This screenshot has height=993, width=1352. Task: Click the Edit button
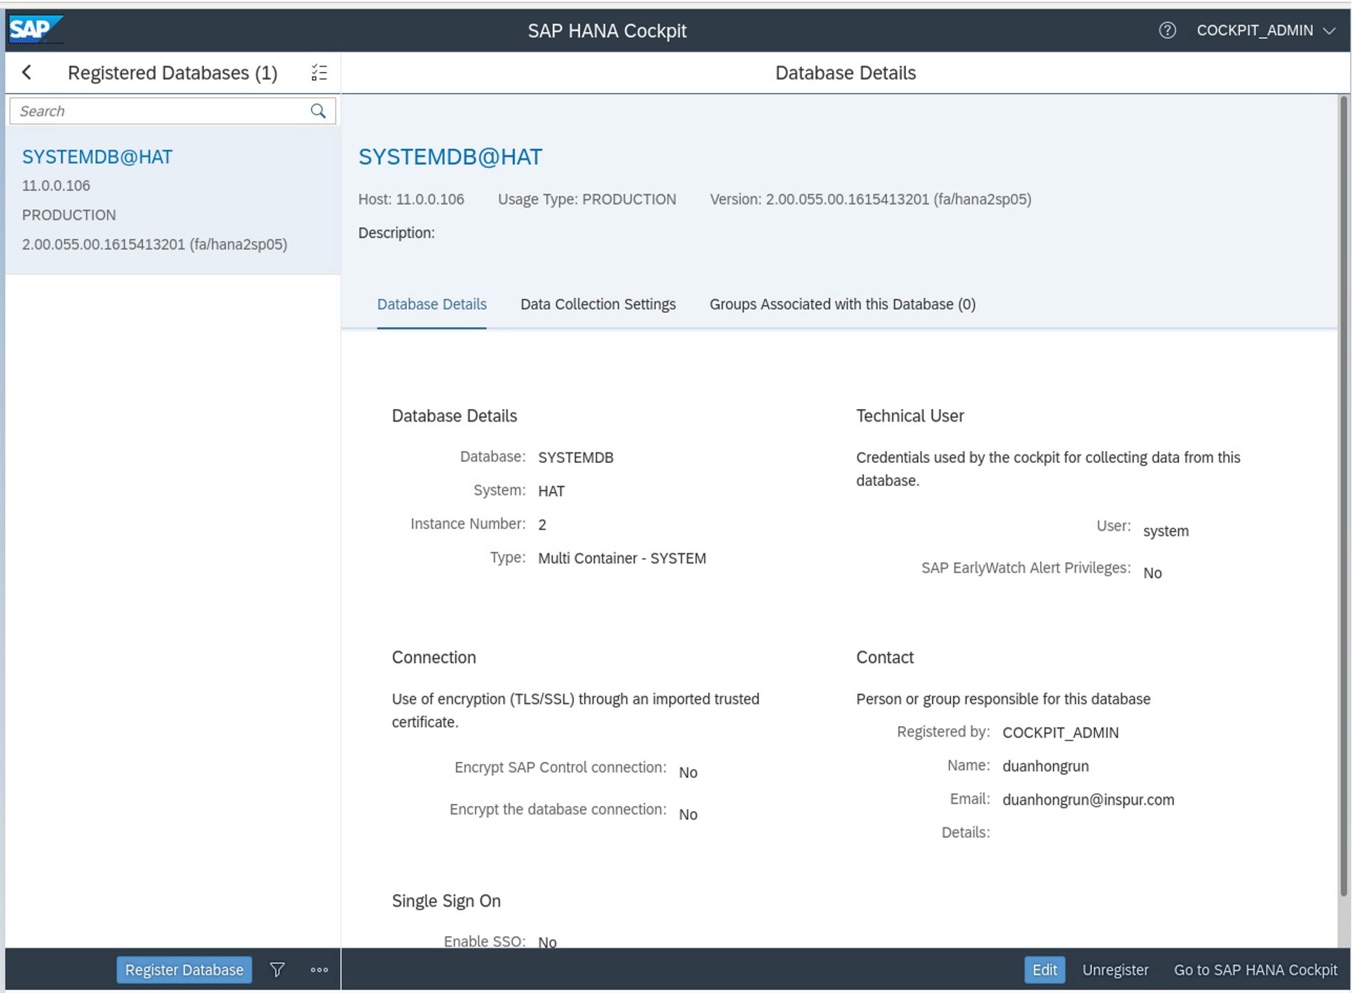tap(1044, 969)
